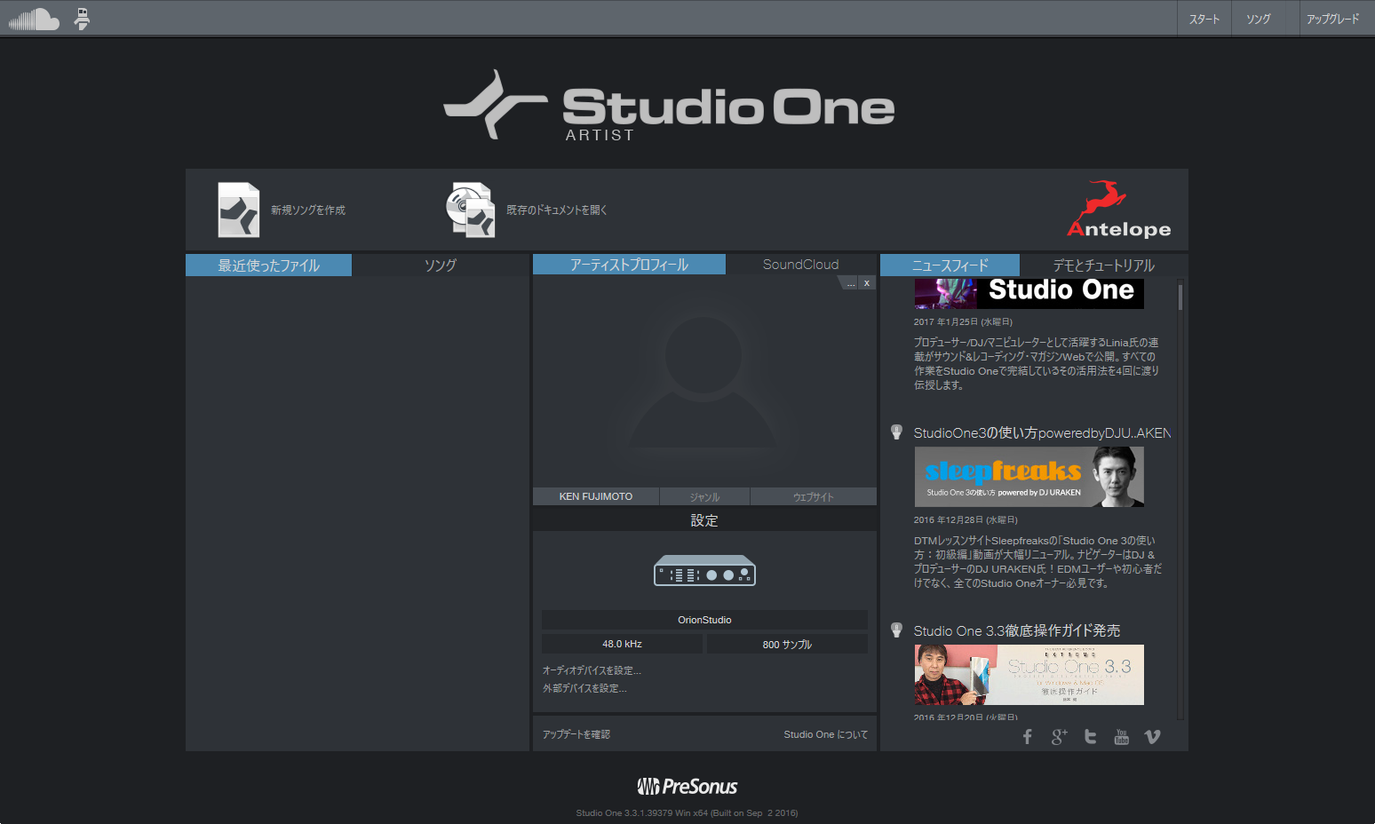Click the 2016 年12月28日 date text
The image size is (1375, 824).
coord(966,519)
